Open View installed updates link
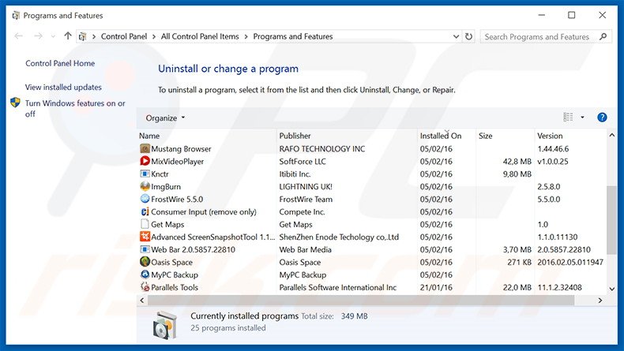This screenshot has width=624, height=351. [63, 87]
